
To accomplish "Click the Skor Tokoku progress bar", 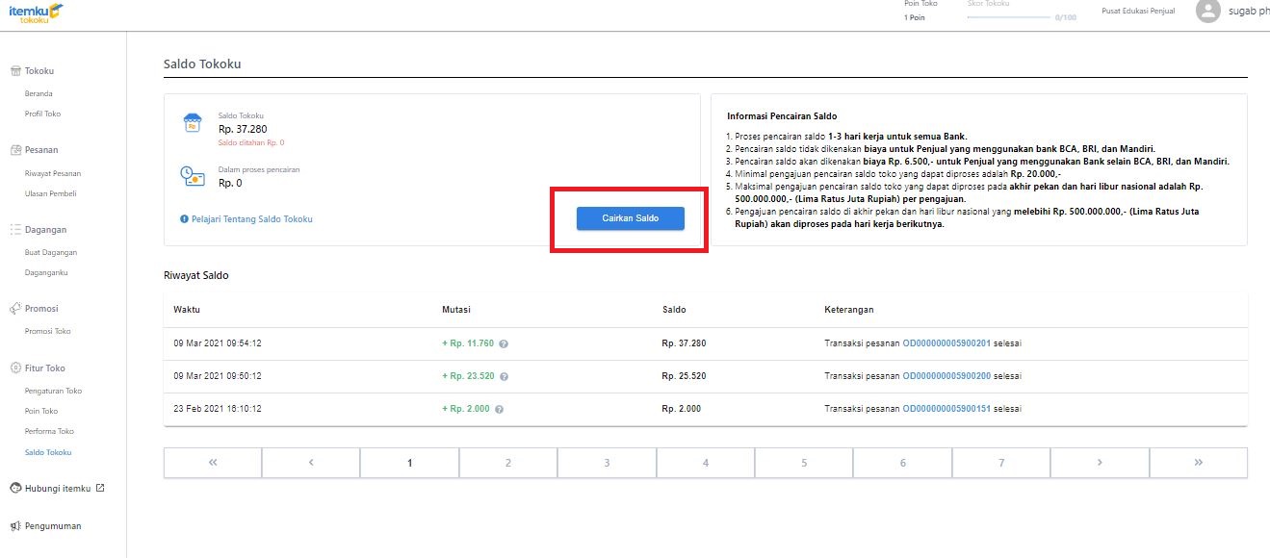I will 1008,17.
